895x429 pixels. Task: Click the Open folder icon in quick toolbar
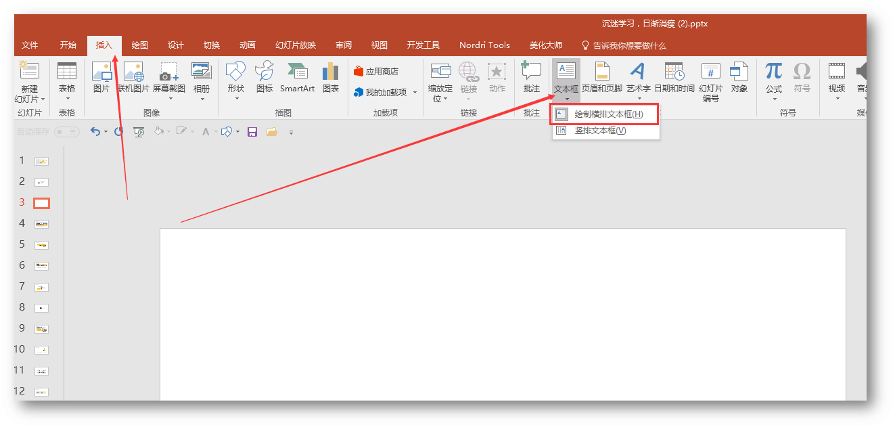[272, 132]
